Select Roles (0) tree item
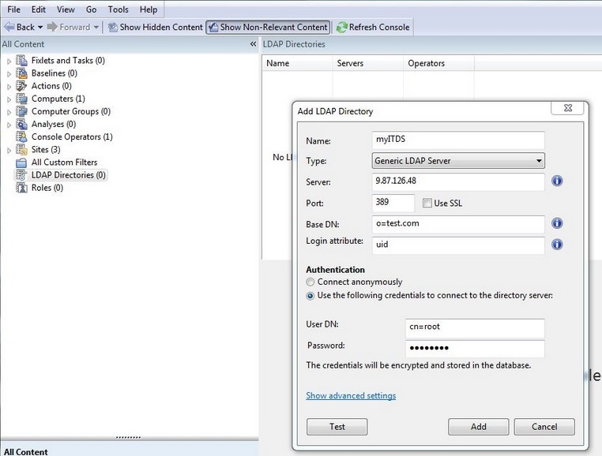Screen dimensions: 602x456 (47, 188)
